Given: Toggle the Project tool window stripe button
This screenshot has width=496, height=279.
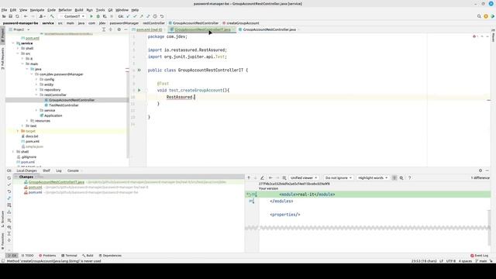Looking at the screenshot, I should click(x=2, y=36).
